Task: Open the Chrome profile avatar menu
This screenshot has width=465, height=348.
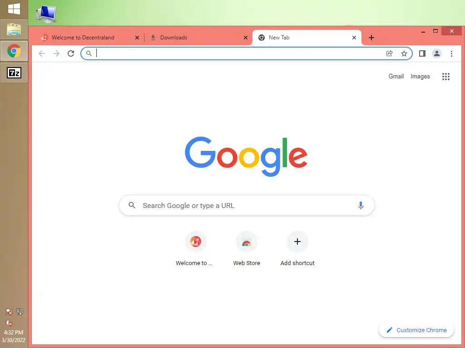Action: (x=436, y=53)
